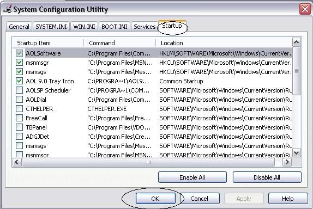Select the TBPanel item name
This screenshot has height=209, width=313.
pyautogui.click(x=36, y=127)
